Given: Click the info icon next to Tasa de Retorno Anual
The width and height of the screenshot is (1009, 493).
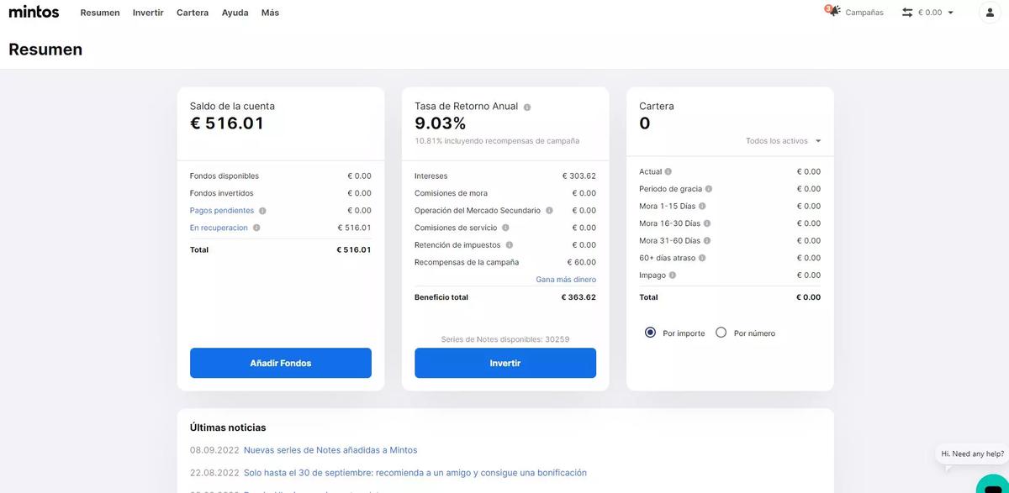Looking at the screenshot, I should pos(526,107).
